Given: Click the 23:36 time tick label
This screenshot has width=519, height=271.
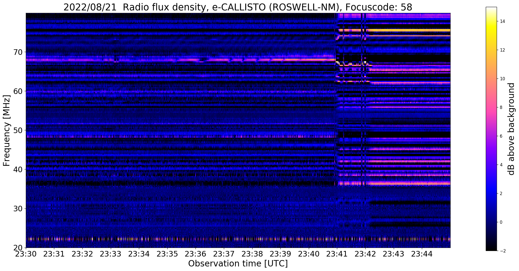Looking at the screenshot, I should coord(195,254).
